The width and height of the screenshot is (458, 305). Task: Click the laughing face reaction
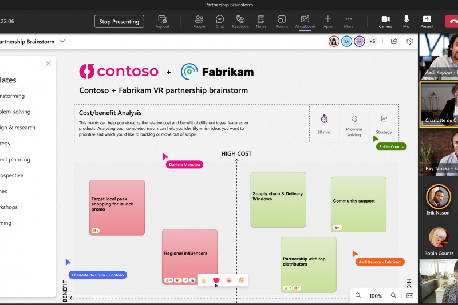click(x=229, y=280)
